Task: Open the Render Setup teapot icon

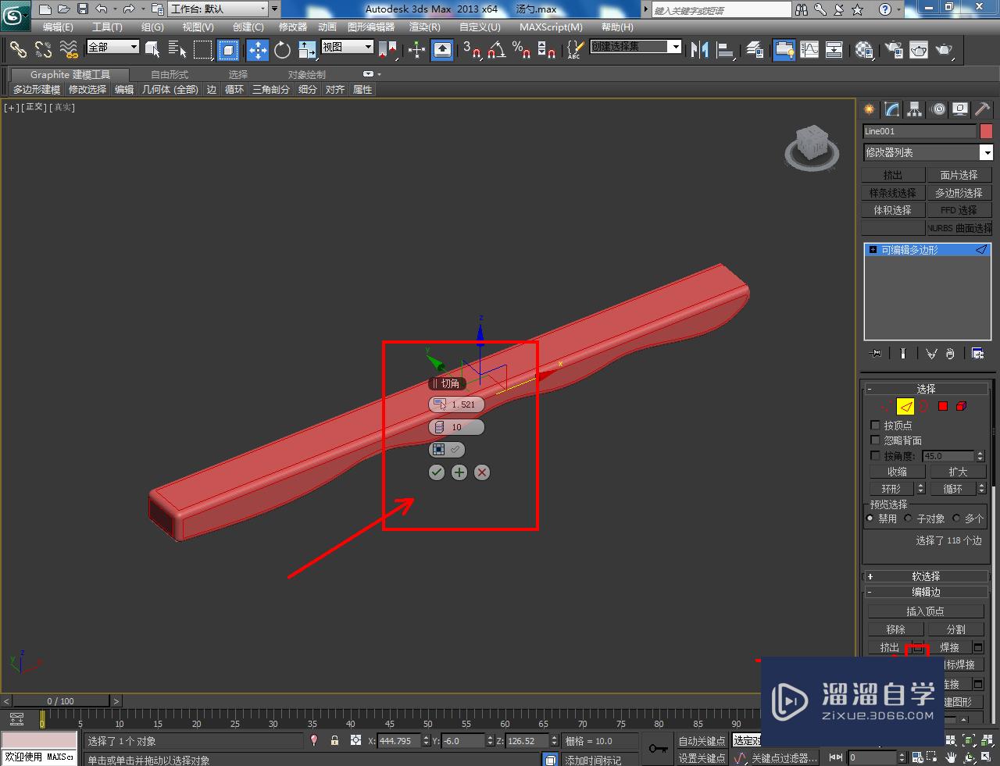Action: point(894,50)
